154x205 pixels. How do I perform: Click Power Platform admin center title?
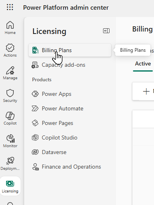[66, 8]
